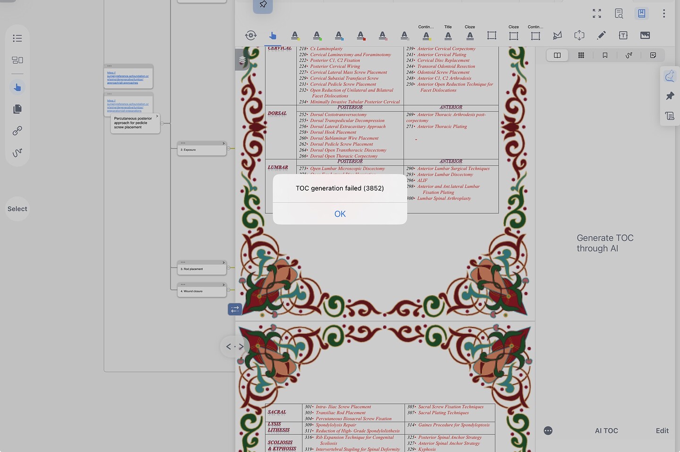
Task: Click AI TOC at the panel bottom
Action: pyautogui.click(x=606, y=431)
